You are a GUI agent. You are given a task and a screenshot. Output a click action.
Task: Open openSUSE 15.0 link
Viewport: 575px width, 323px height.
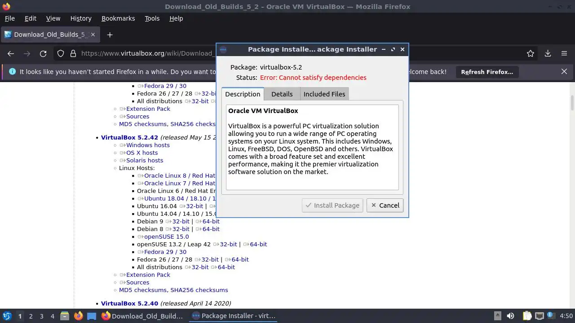click(166, 236)
